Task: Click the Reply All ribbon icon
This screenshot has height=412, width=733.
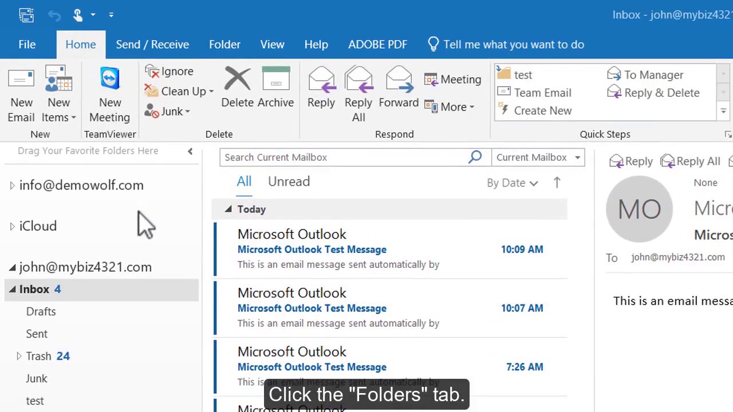Action: (358, 80)
